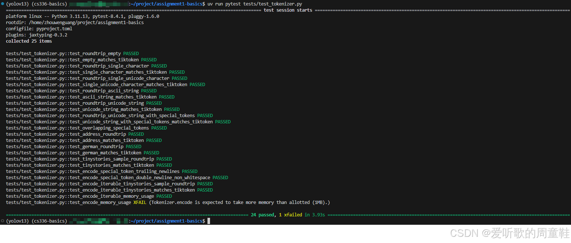571x243 pixels.
Task: Click test_roundtrip_single_unicode_character result line
Action: 97,78
